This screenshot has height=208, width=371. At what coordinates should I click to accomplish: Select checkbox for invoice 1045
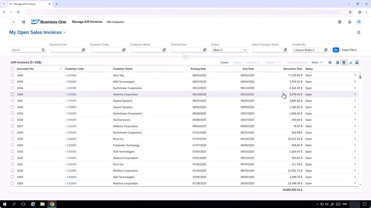[12, 82]
